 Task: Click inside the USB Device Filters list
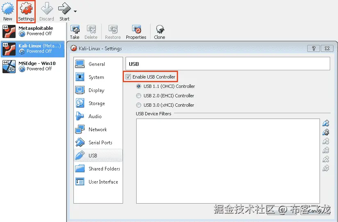pyautogui.click(x=228, y=161)
